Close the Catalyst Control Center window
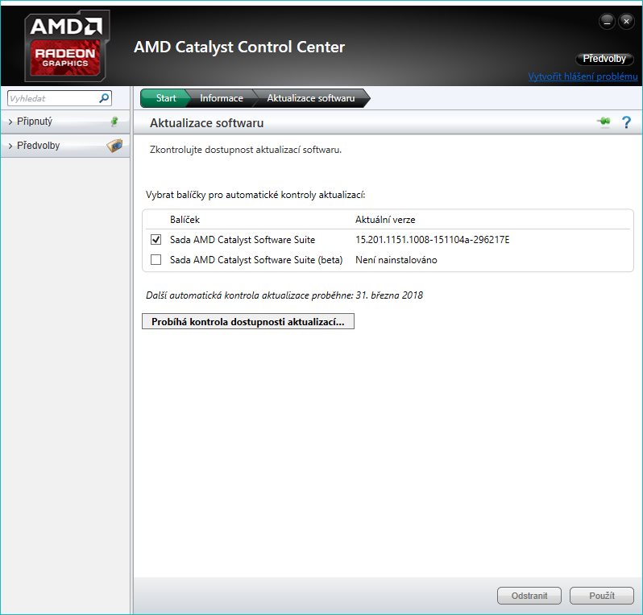The height and width of the screenshot is (615, 643). (x=626, y=21)
